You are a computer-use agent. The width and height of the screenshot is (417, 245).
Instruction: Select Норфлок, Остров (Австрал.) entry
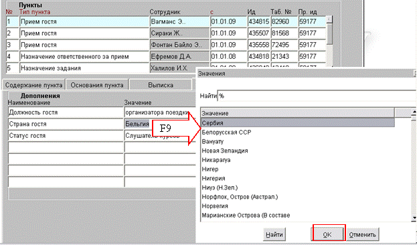(240, 197)
